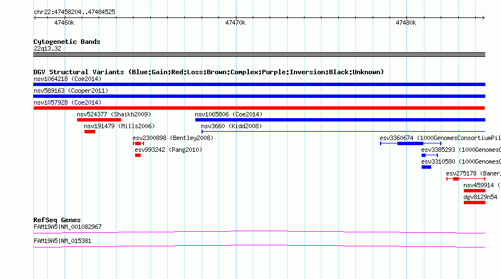The width and height of the screenshot is (501, 279).
Task: Click the nsv3660 (Kidd2008) thin blue line
Action: pos(343,132)
